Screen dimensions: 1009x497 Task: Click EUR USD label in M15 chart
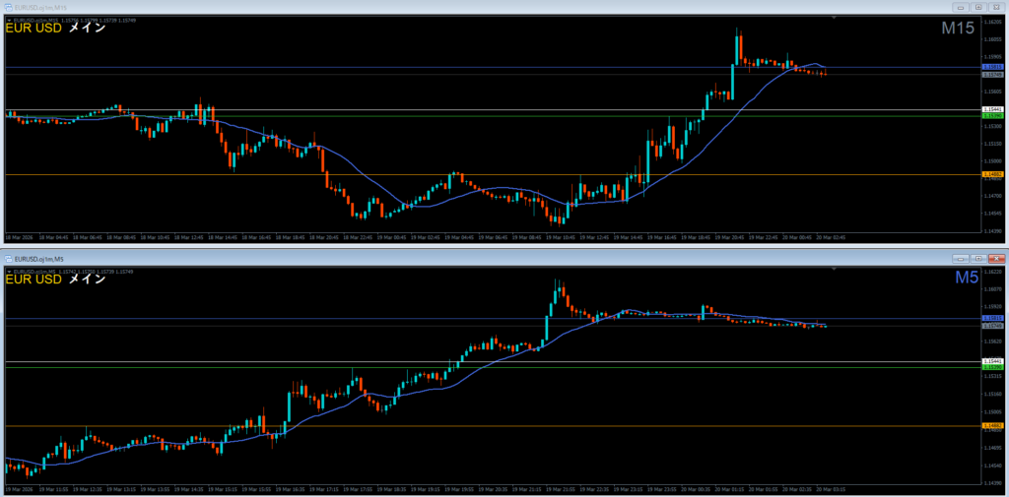34,29
